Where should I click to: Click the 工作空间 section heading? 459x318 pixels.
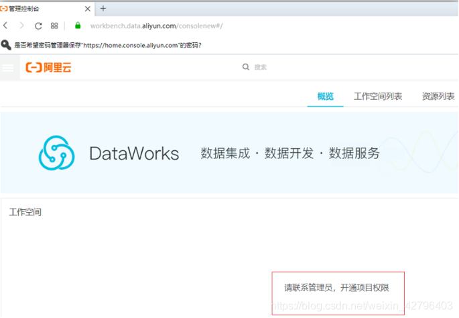point(25,212)
